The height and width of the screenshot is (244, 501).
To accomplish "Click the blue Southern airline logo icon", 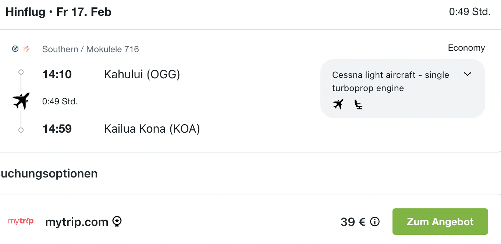I will click(15, 49).
